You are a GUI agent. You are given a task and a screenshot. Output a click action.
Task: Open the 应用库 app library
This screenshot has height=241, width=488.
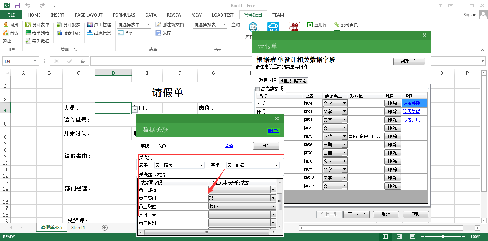tap(317, 24)
